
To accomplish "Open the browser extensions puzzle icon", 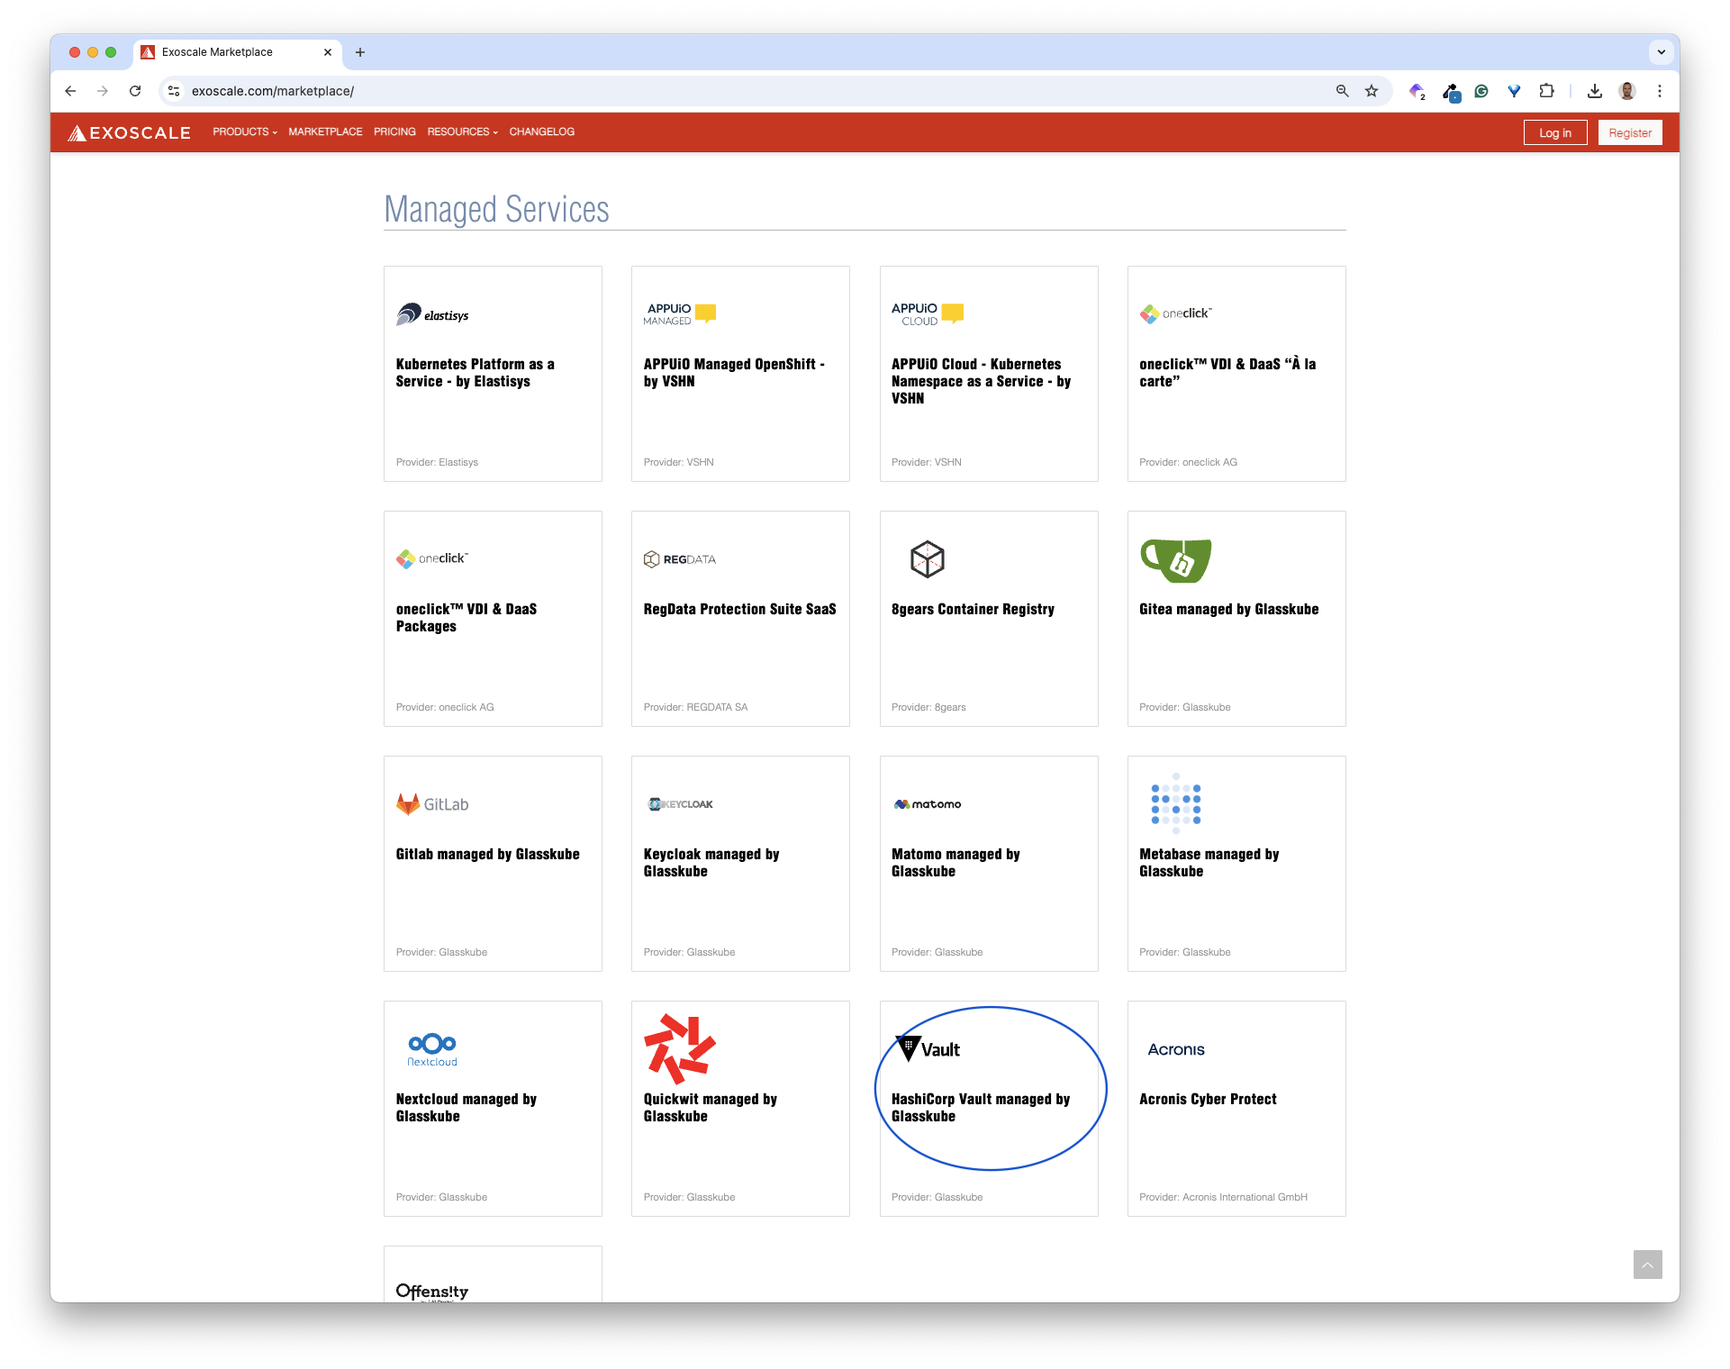I will click(1546, 91).
